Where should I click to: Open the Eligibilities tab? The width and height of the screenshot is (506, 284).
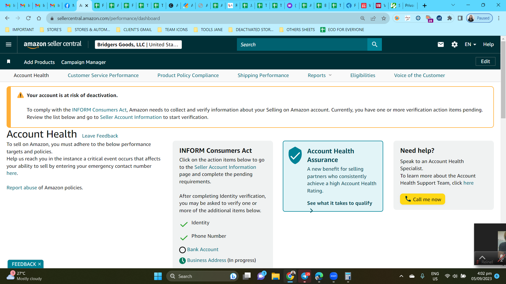(x=363, y=75)
